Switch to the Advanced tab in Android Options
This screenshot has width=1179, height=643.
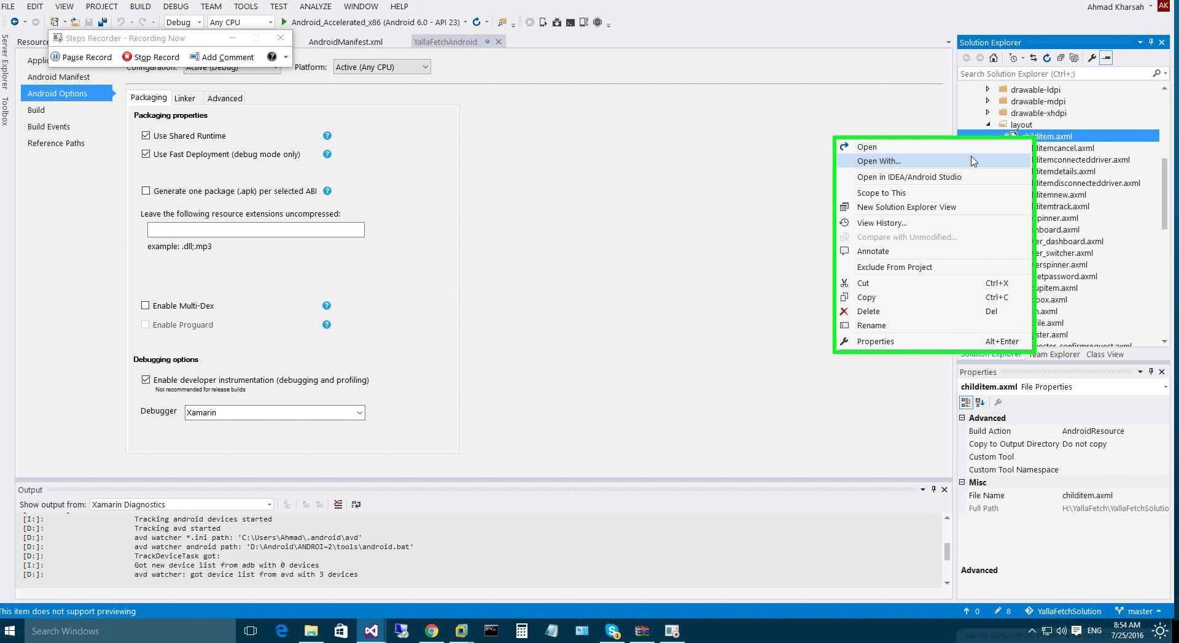[x=225, y=98]
